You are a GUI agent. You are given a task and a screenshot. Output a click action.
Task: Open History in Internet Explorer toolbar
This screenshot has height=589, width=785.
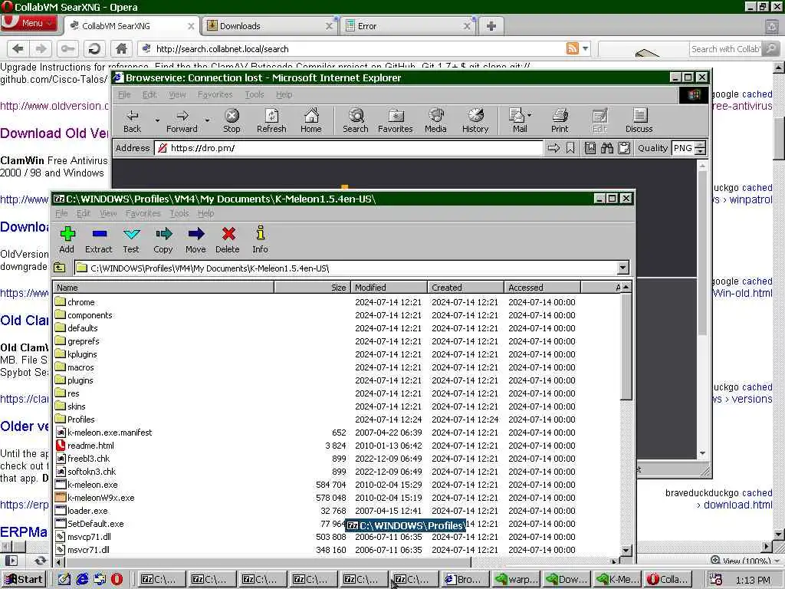coord(475,120)
